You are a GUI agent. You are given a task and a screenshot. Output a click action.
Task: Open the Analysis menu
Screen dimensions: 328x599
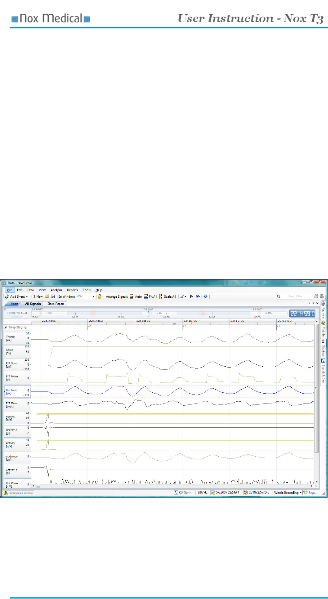click(56, 290)
